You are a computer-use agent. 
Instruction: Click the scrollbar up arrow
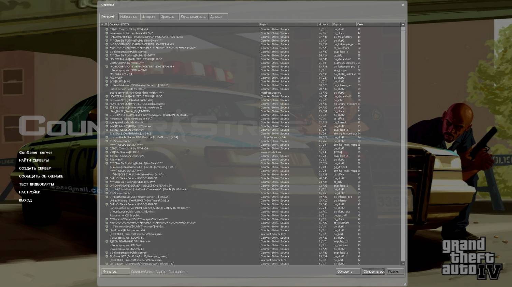(403, 25)
